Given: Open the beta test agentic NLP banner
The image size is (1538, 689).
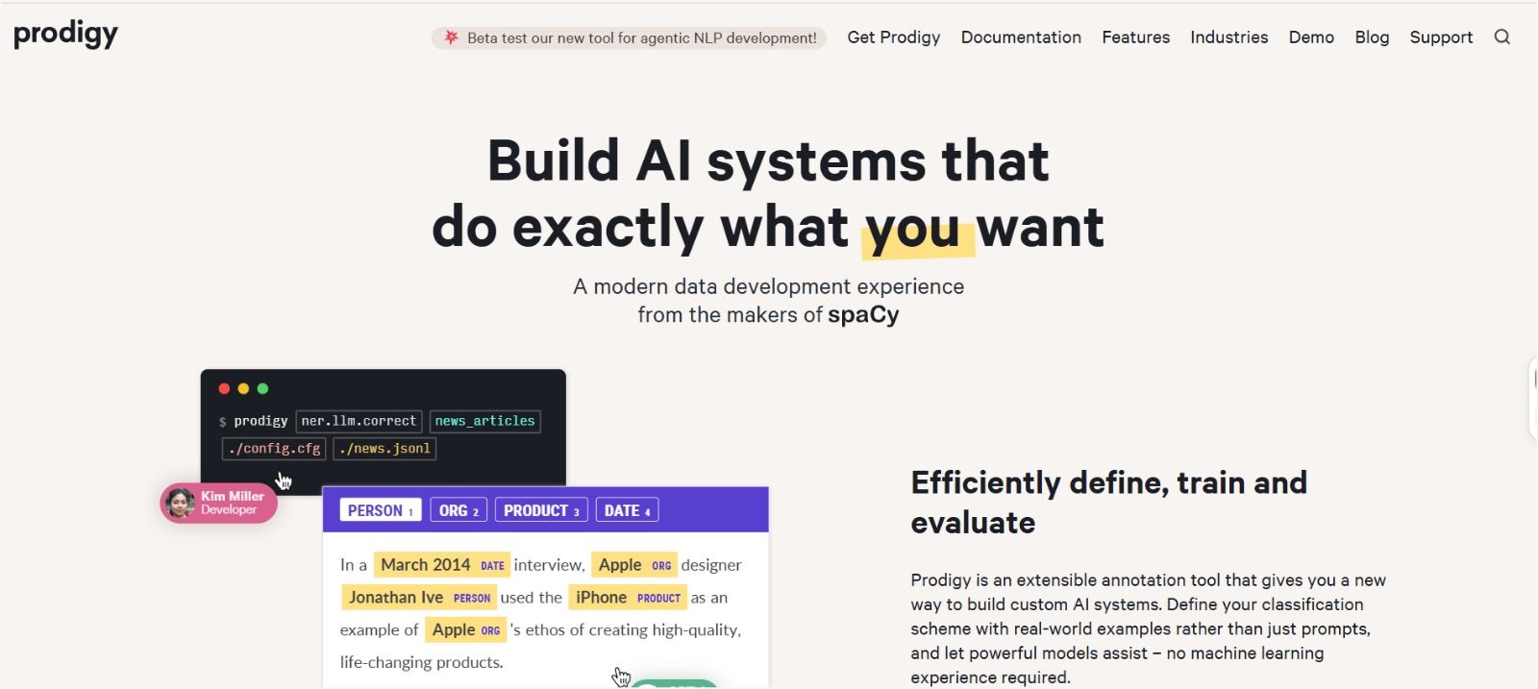Looking at the screenshot, I should click(629, 37).
